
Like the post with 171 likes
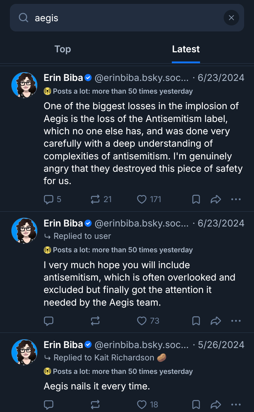(x=142, y=199)
